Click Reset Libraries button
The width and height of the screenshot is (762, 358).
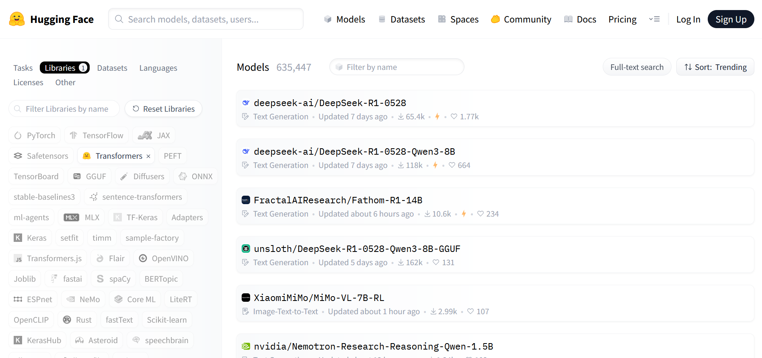pyautogui.click(x=163, y=108)
